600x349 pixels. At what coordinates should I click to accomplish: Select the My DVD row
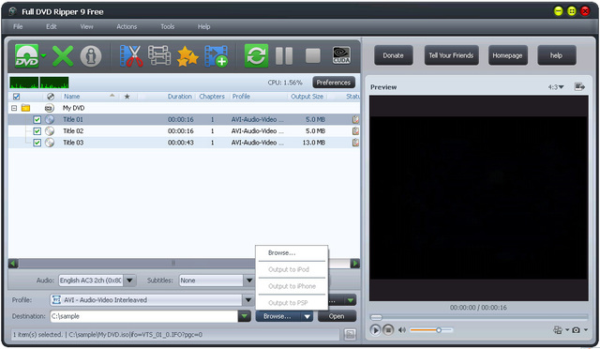[x=184, y=108]
